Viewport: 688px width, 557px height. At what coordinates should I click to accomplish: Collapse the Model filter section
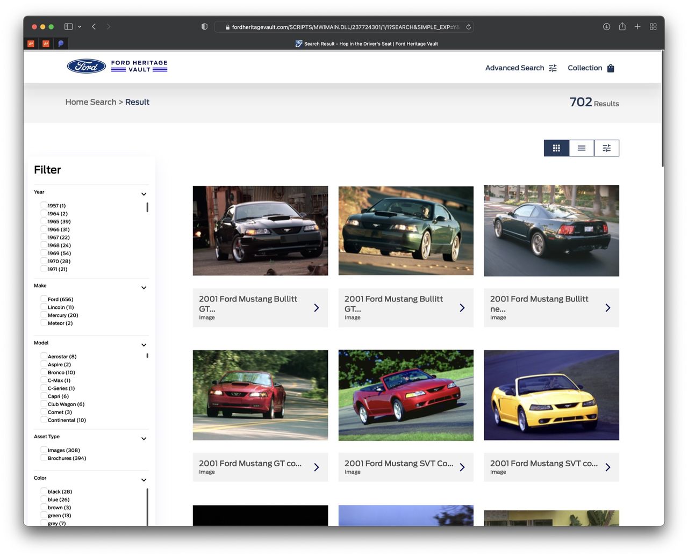[x=144, y=345]
